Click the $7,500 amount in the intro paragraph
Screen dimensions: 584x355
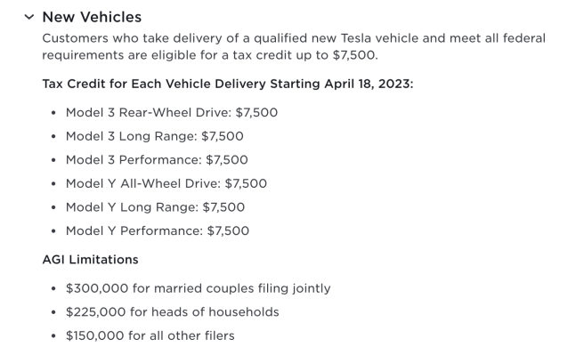point(353,55)
